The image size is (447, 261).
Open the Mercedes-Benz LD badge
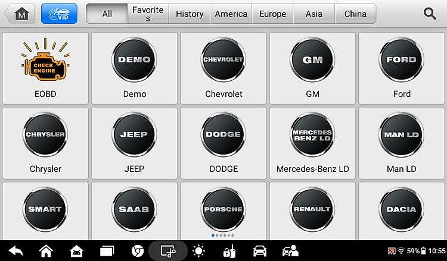(x=312, y=134)
